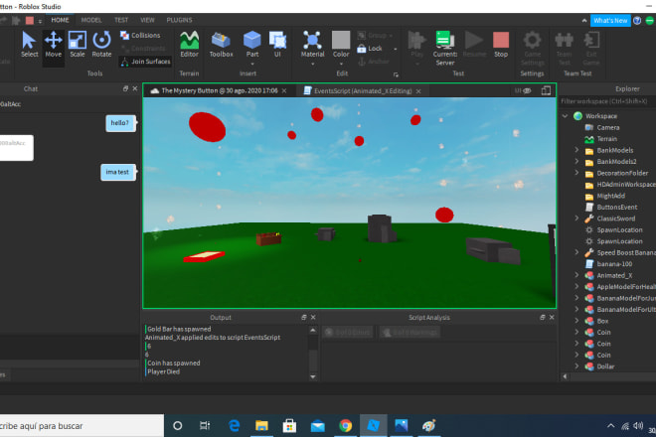Expand the BankModels folder
The image size is (656, 437).
576,150
